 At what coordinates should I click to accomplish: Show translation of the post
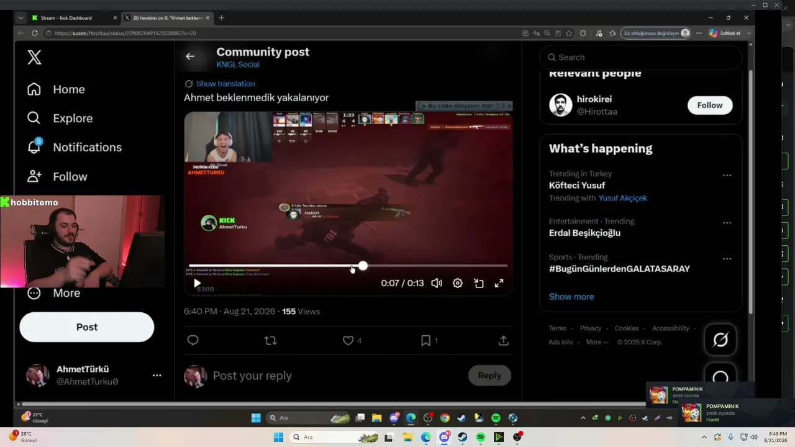click(x=225, y=84)
